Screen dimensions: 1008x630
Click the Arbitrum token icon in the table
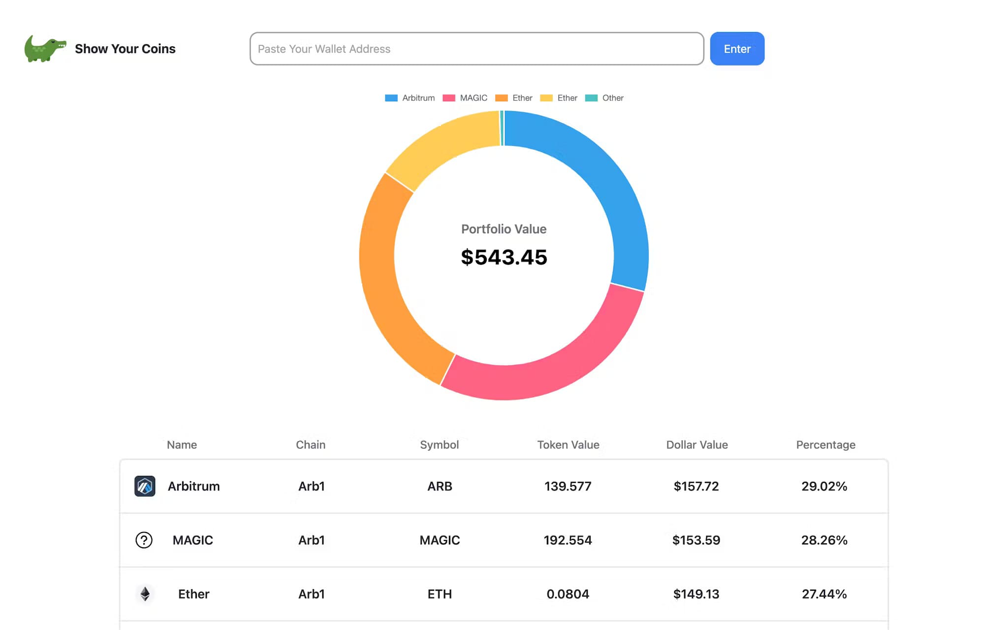144,486
